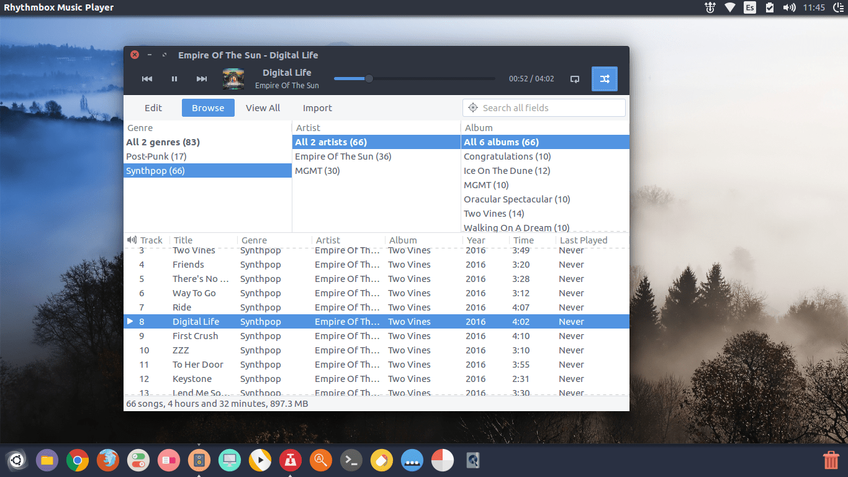The width and height of the screenshot is (848, 477).
Task: Select the track titled Way To Go
Action: (x=376, y=293)
